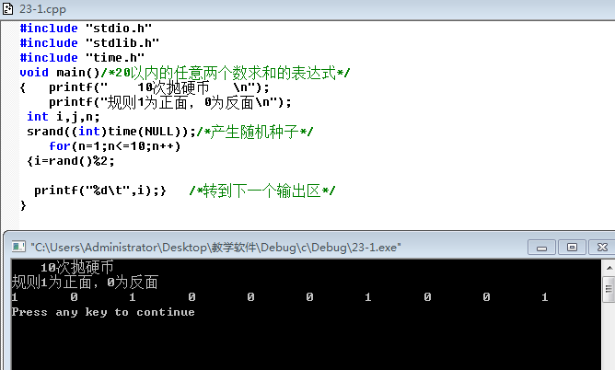
Task: Click the {i=rand()%2; line
Action: 71,161
